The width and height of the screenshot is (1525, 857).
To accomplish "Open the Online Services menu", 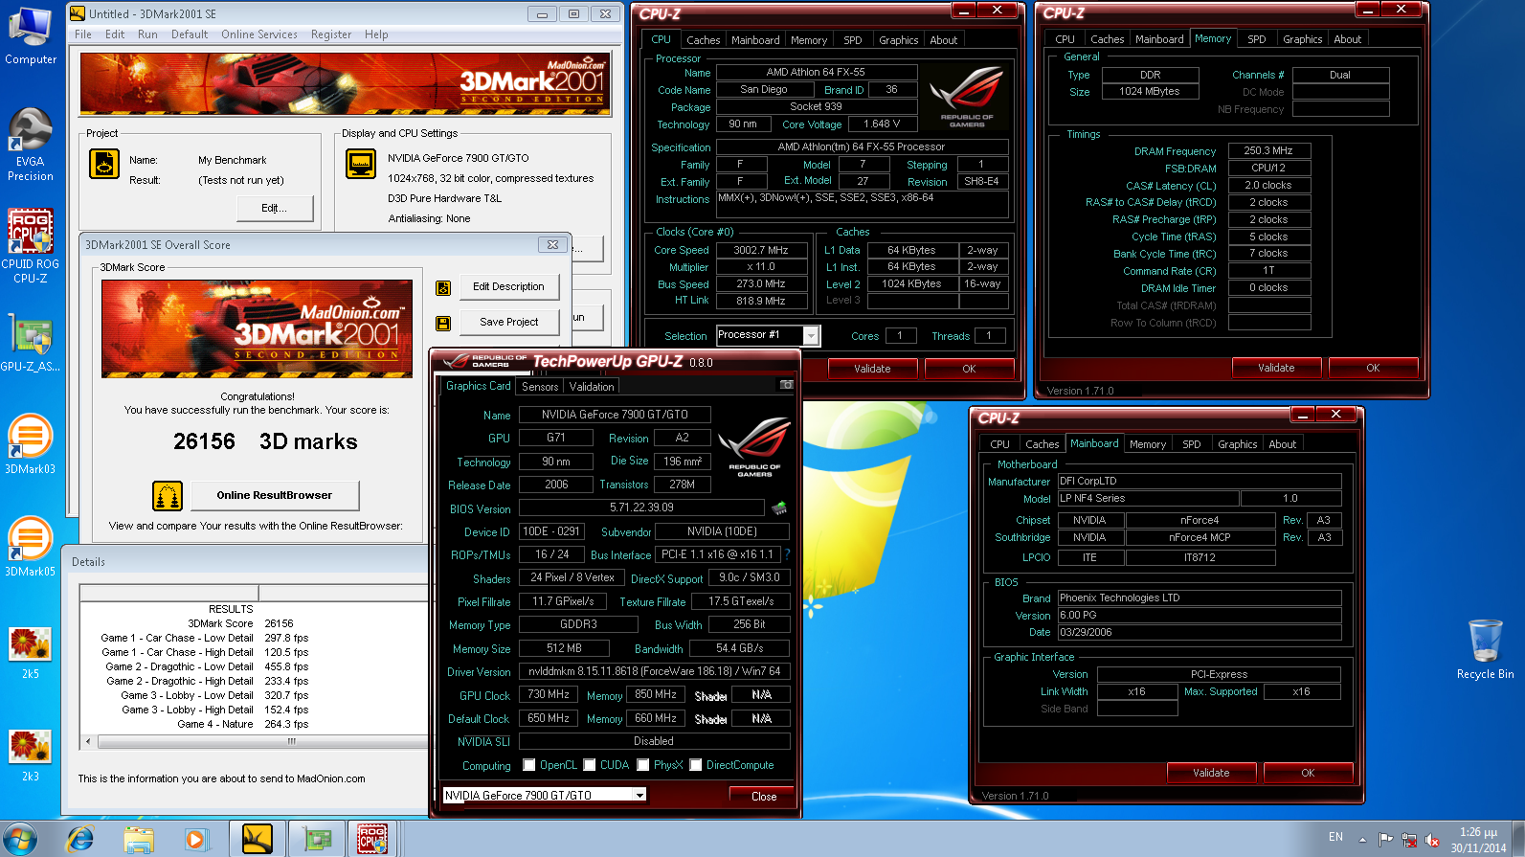I will pos(259,34).
